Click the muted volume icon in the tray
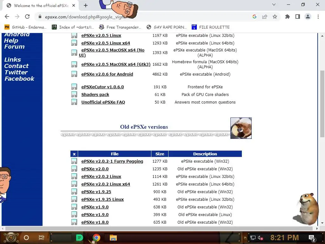This screenshot has height=244, width=325. click(x=260, y=238)
